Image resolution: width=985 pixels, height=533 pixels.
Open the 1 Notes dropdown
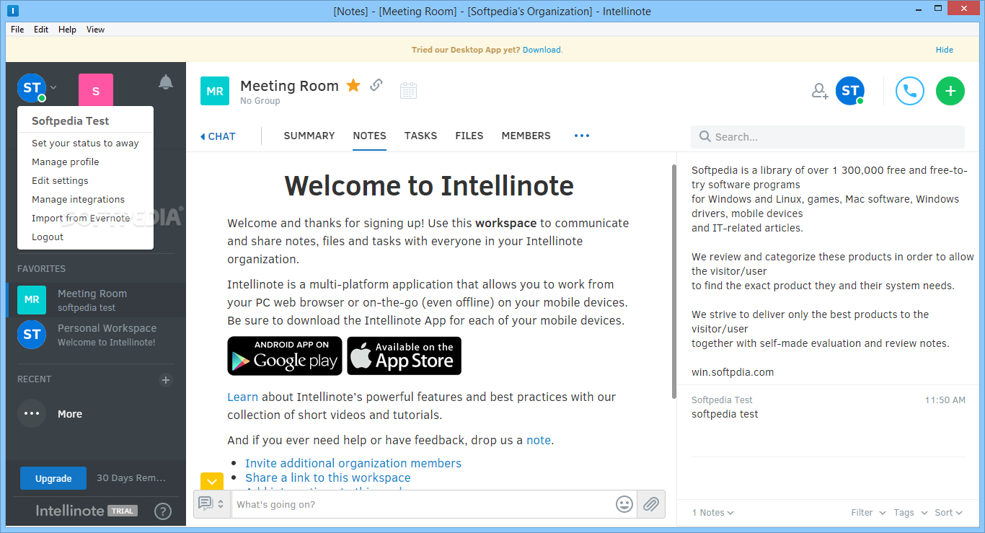[713, 513]
